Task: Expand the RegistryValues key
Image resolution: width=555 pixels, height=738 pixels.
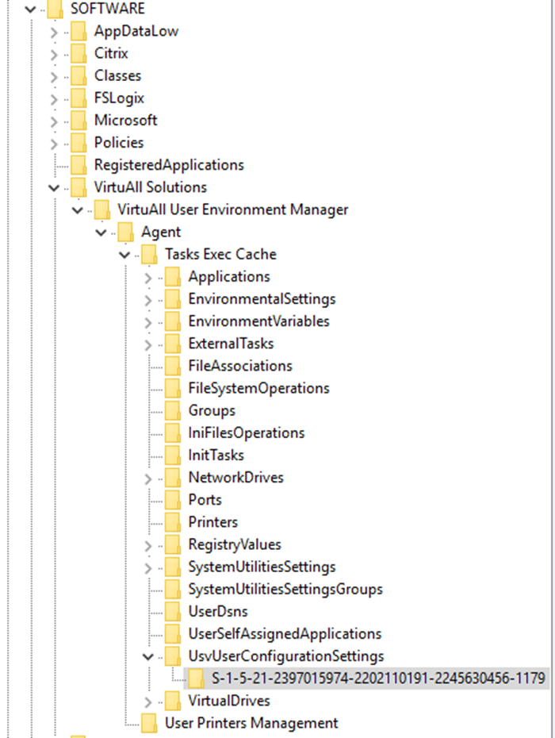Action: coord(148,545)
